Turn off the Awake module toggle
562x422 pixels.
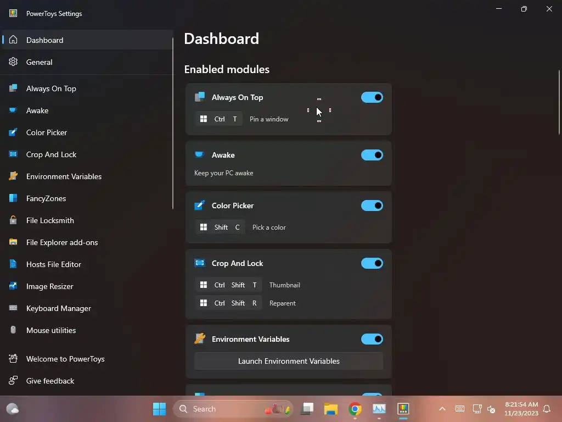click(x=372, y=155)
